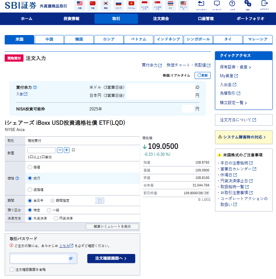
Task: Open 保有証券・資産 quick access link
Action: click(x=235, y=67)
